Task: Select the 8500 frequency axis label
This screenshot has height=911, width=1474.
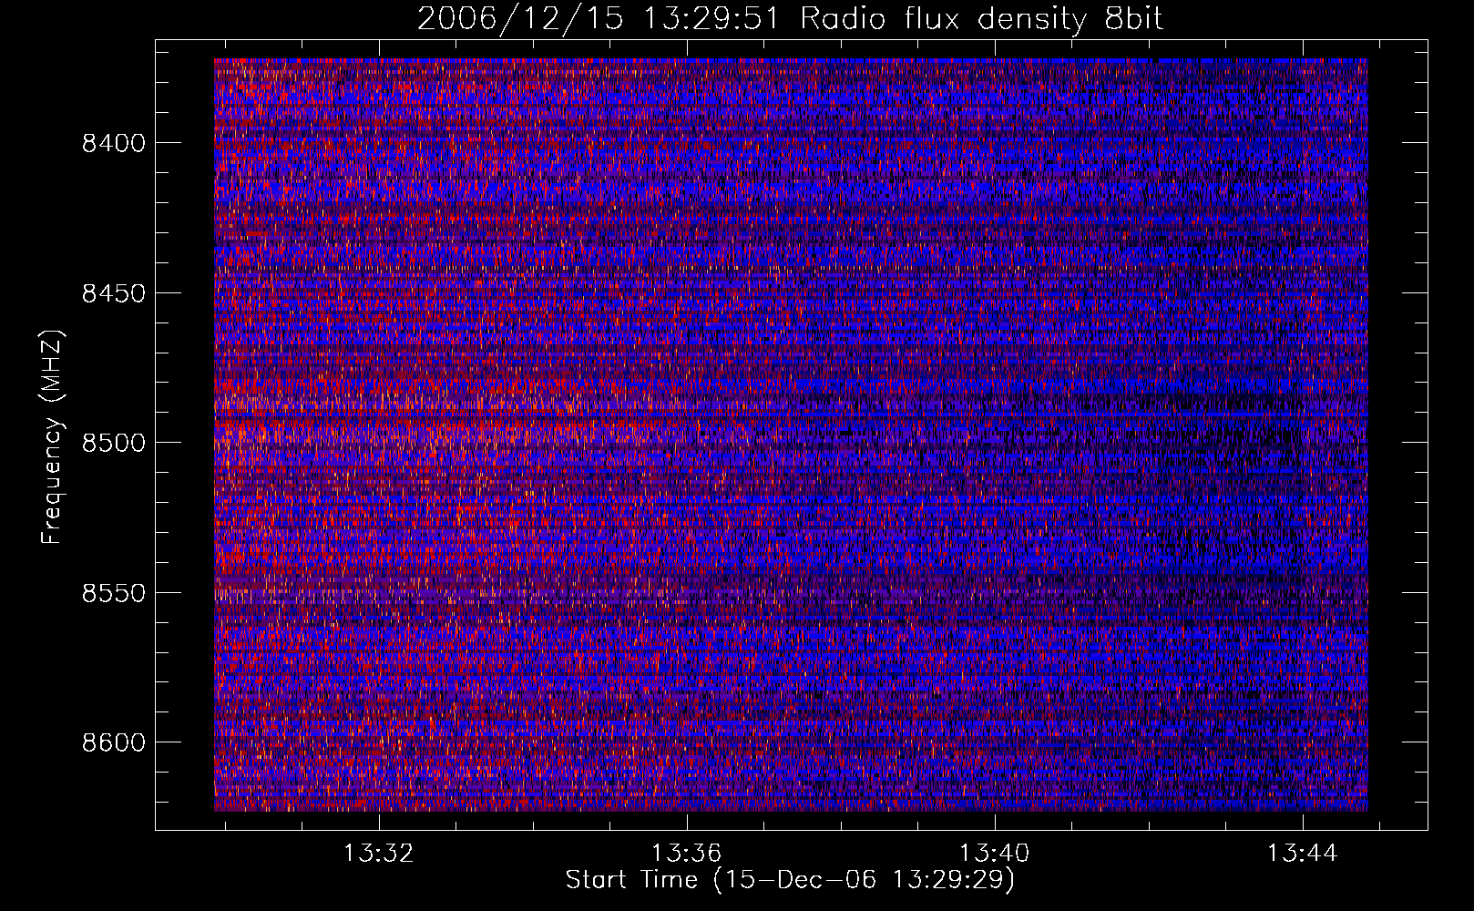Action: pyautogui.click(x=113, y=443)
